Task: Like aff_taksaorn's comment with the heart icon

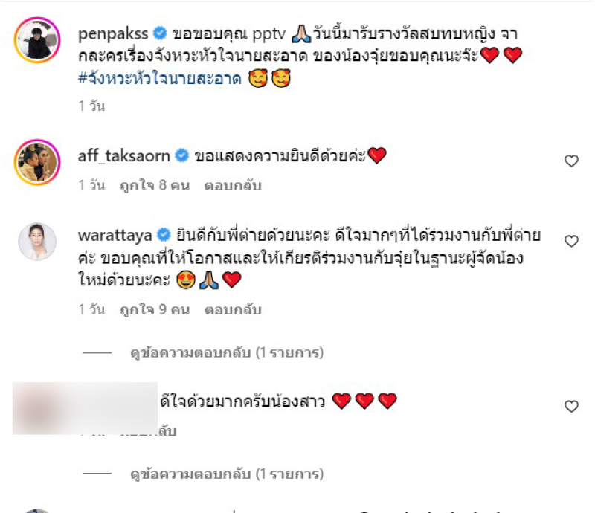Action: pyautogui.click(x=571, y=161)
